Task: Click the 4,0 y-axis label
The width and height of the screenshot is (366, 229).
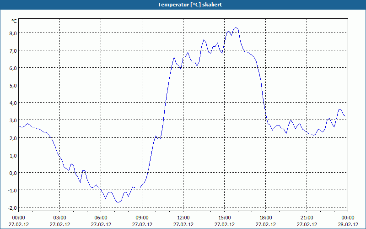Action: point(13,103)
